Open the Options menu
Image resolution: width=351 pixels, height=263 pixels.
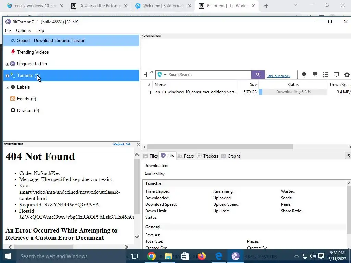click(x=23, y=30)
